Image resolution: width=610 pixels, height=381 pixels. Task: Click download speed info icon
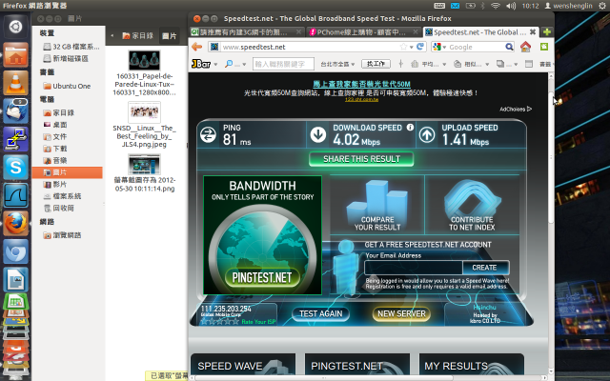[410, 127]
